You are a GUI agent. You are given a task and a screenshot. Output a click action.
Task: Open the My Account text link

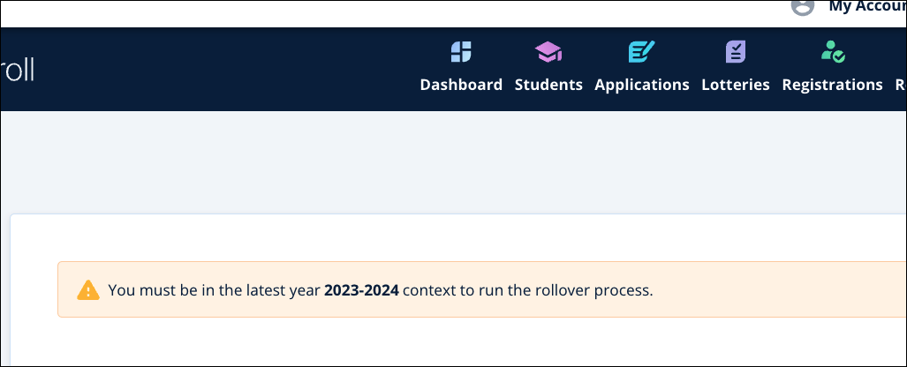pos(865,7)
